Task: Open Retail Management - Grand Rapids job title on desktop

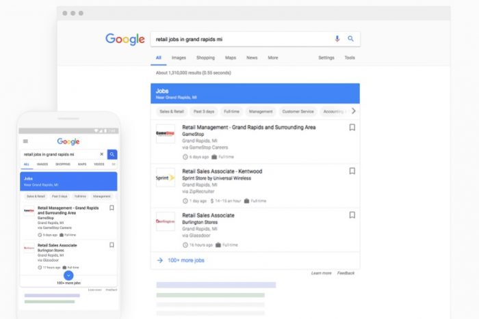Action: [248, 127]
